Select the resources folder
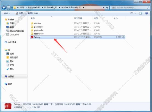The height and width of the screenshot is (112, 152). click(78, 34)
